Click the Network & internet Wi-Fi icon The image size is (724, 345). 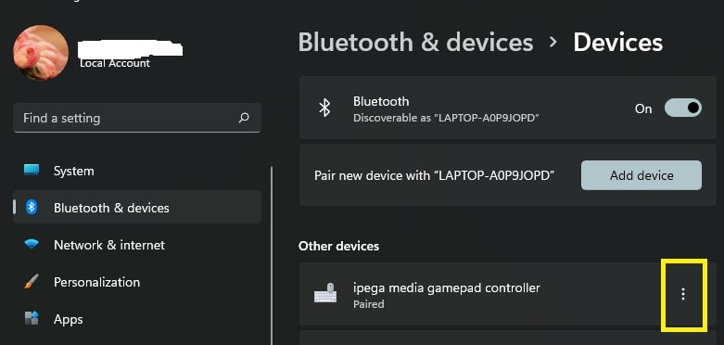pyautogui.click(x=32, y=244)
